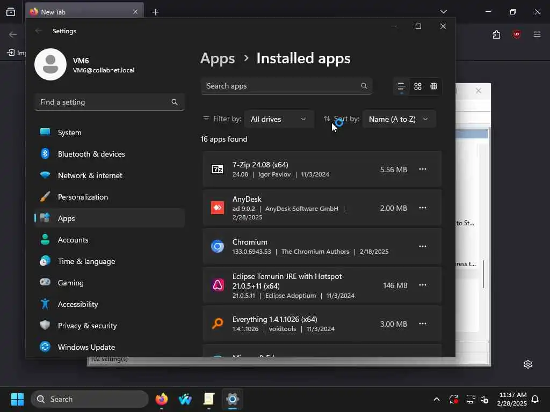Click the Chromium app icon
The image size is (550, 412).
pyautogui.click(x=218, y=246)
